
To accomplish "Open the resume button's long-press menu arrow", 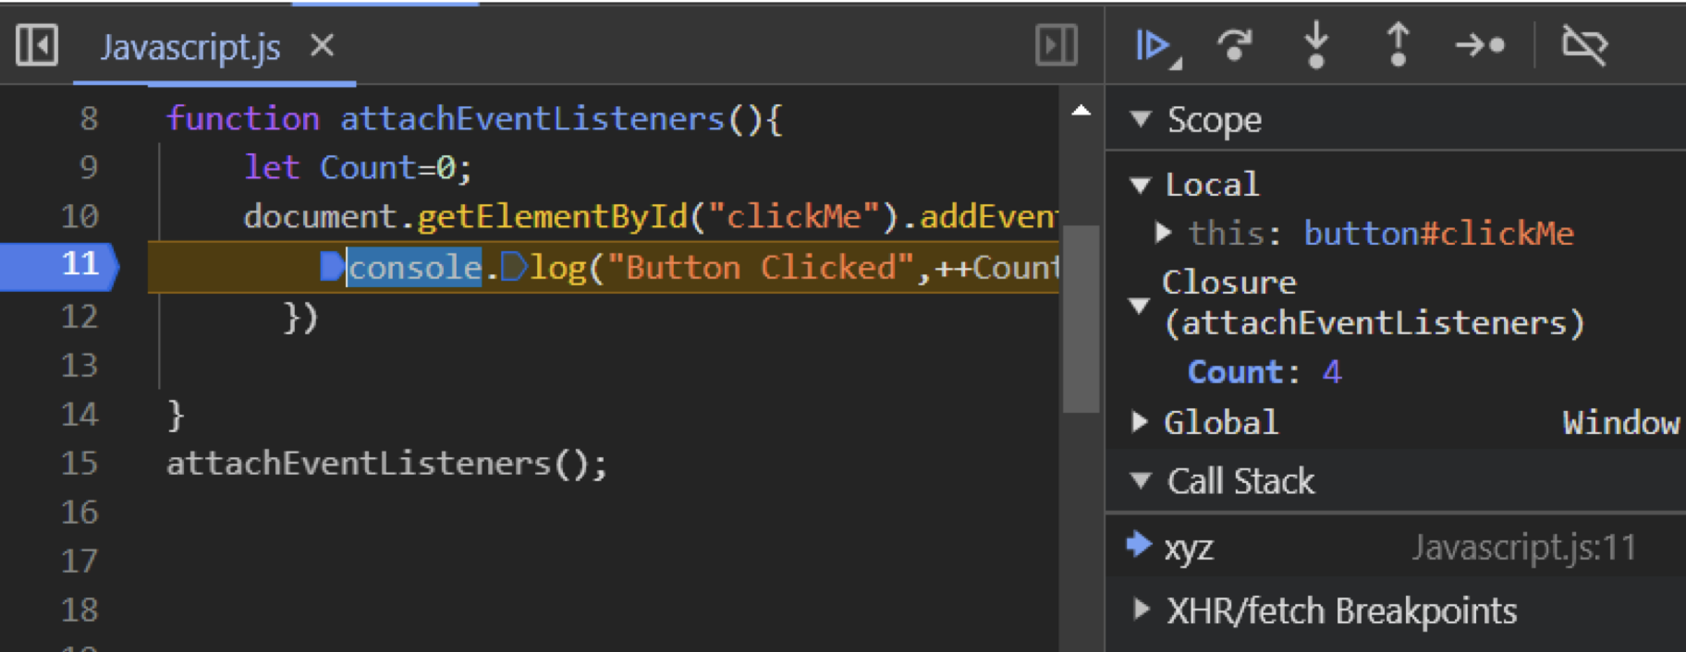I will [1176, 64].
